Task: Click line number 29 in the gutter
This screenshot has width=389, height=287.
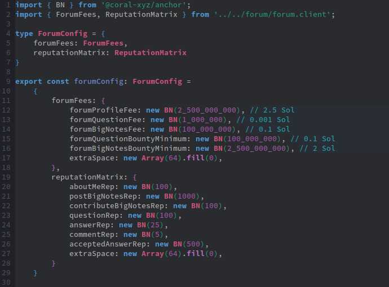Action: [x=6, y=273]
